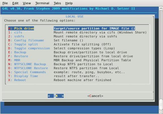Select the MBR entry
This screenshot has width=163, height=114.
click(14, 60)
